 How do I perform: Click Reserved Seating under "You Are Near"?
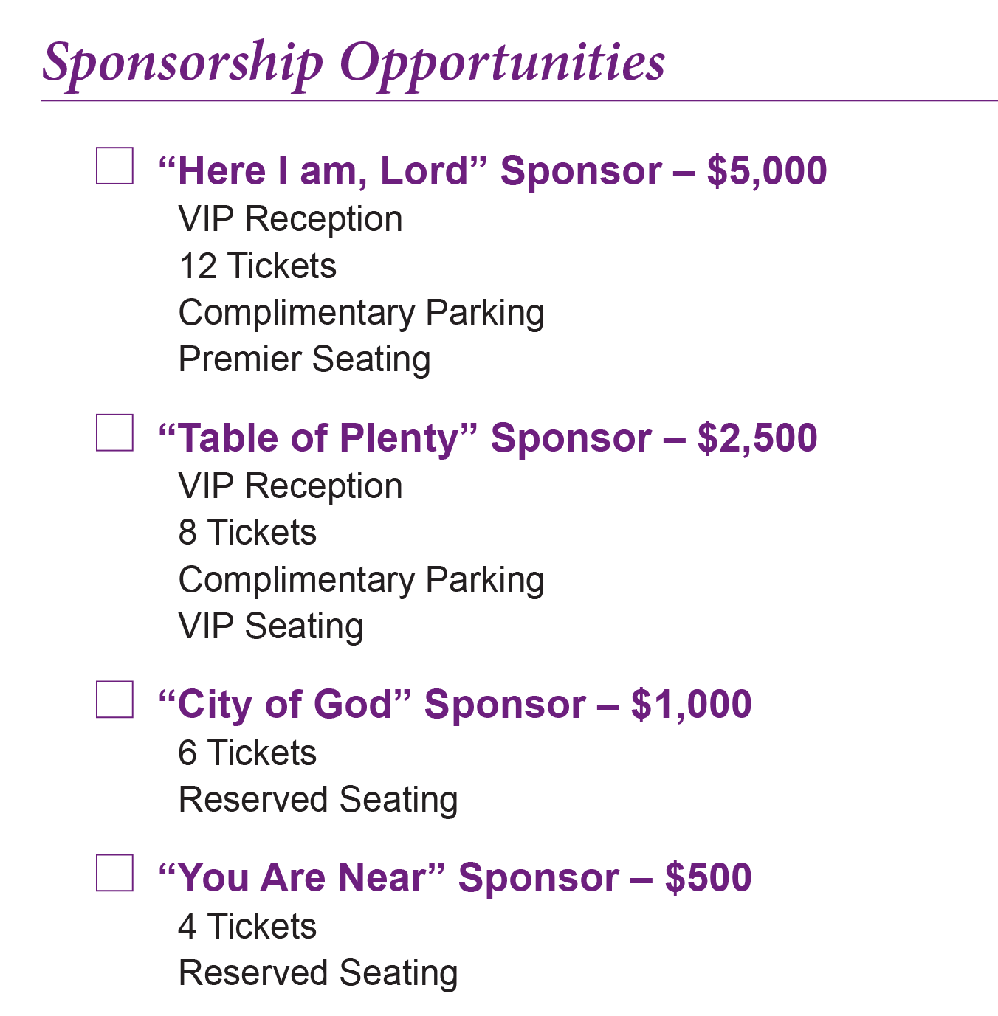pyautogui.click(x=318, y=974)
